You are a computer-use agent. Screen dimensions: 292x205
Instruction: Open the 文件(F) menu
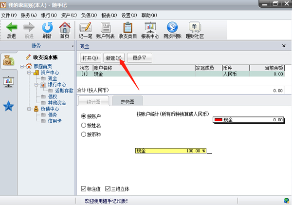(9, 15)
